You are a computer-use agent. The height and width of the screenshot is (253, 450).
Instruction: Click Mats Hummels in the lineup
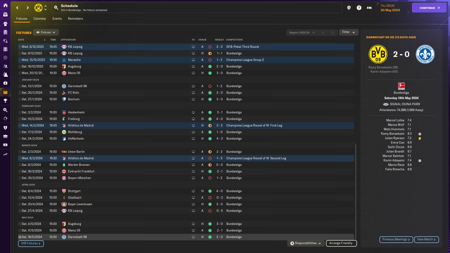pos(393,129)
